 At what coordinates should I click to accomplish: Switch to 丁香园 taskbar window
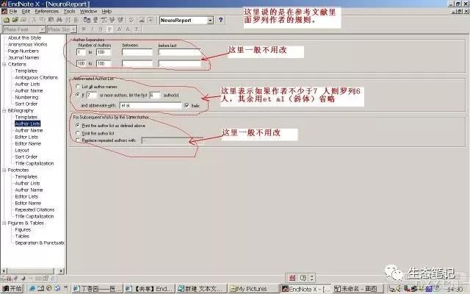[98, 289]
